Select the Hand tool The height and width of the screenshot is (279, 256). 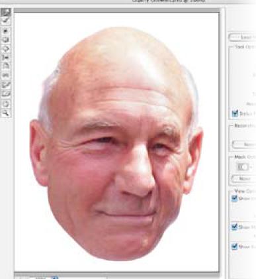click(6, 104)
